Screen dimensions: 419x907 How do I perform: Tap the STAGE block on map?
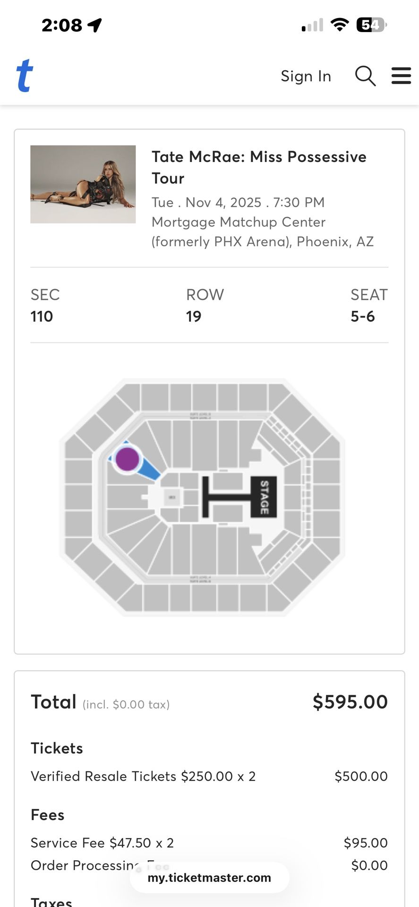(x=264, y=497)
